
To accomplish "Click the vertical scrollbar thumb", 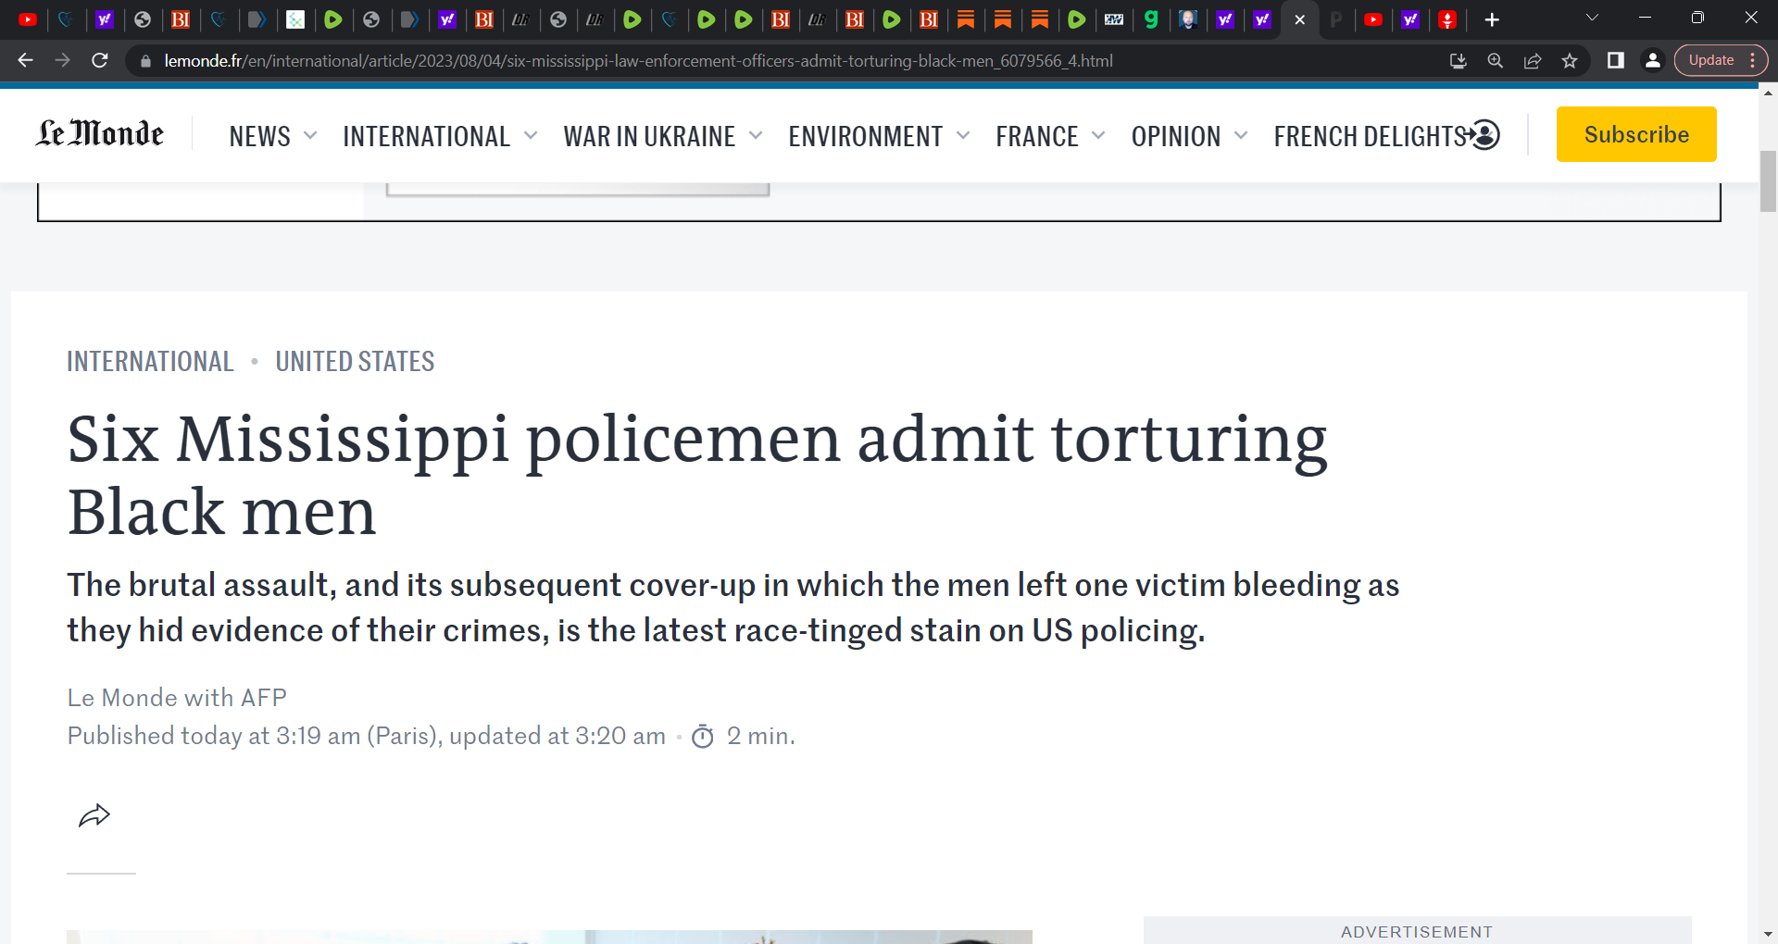I will [x=1768, y=181].
